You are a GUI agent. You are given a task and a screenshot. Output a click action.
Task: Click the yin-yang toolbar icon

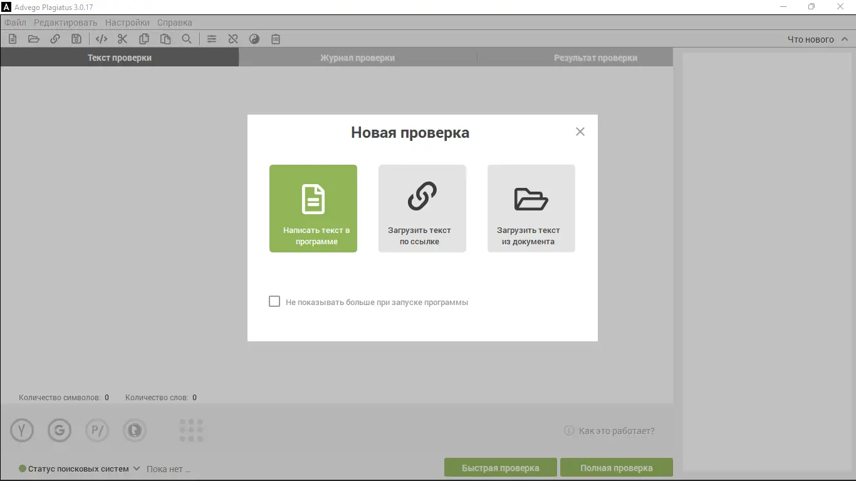coord(254,39)
